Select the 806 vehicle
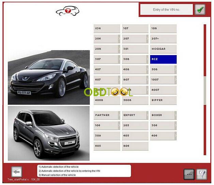 (x=135, y=146)
